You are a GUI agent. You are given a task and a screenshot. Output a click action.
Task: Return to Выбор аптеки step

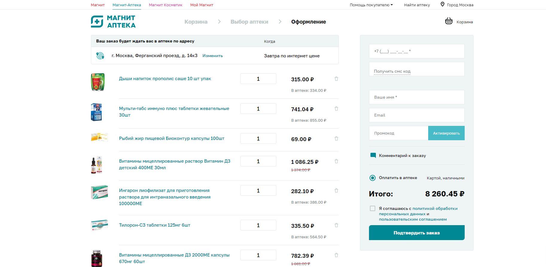pos(249,22)
